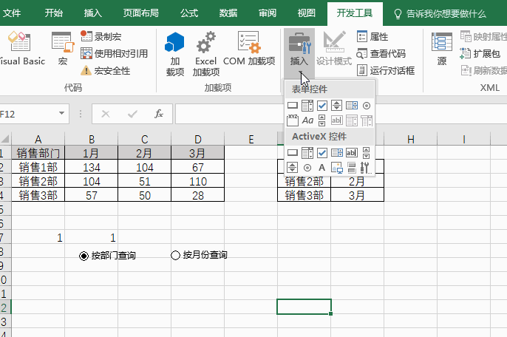This screenshot has height=337, width=507.
Task: Insert form control group box (XYZ)
Action: click(293, 120)
